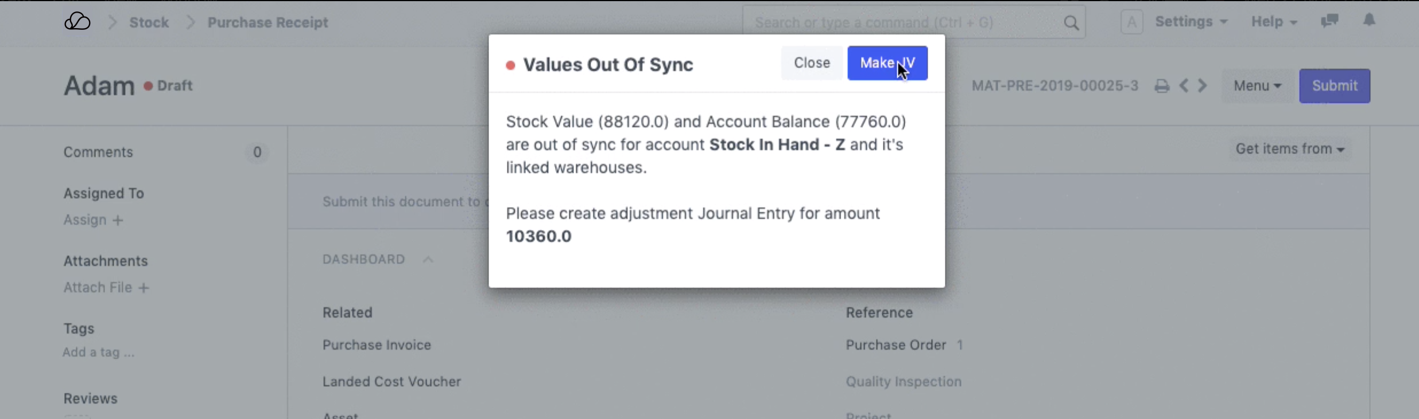The image size is (1419, 419).
Task: Click the Submit button
Action: click(x=1335, y=86)
